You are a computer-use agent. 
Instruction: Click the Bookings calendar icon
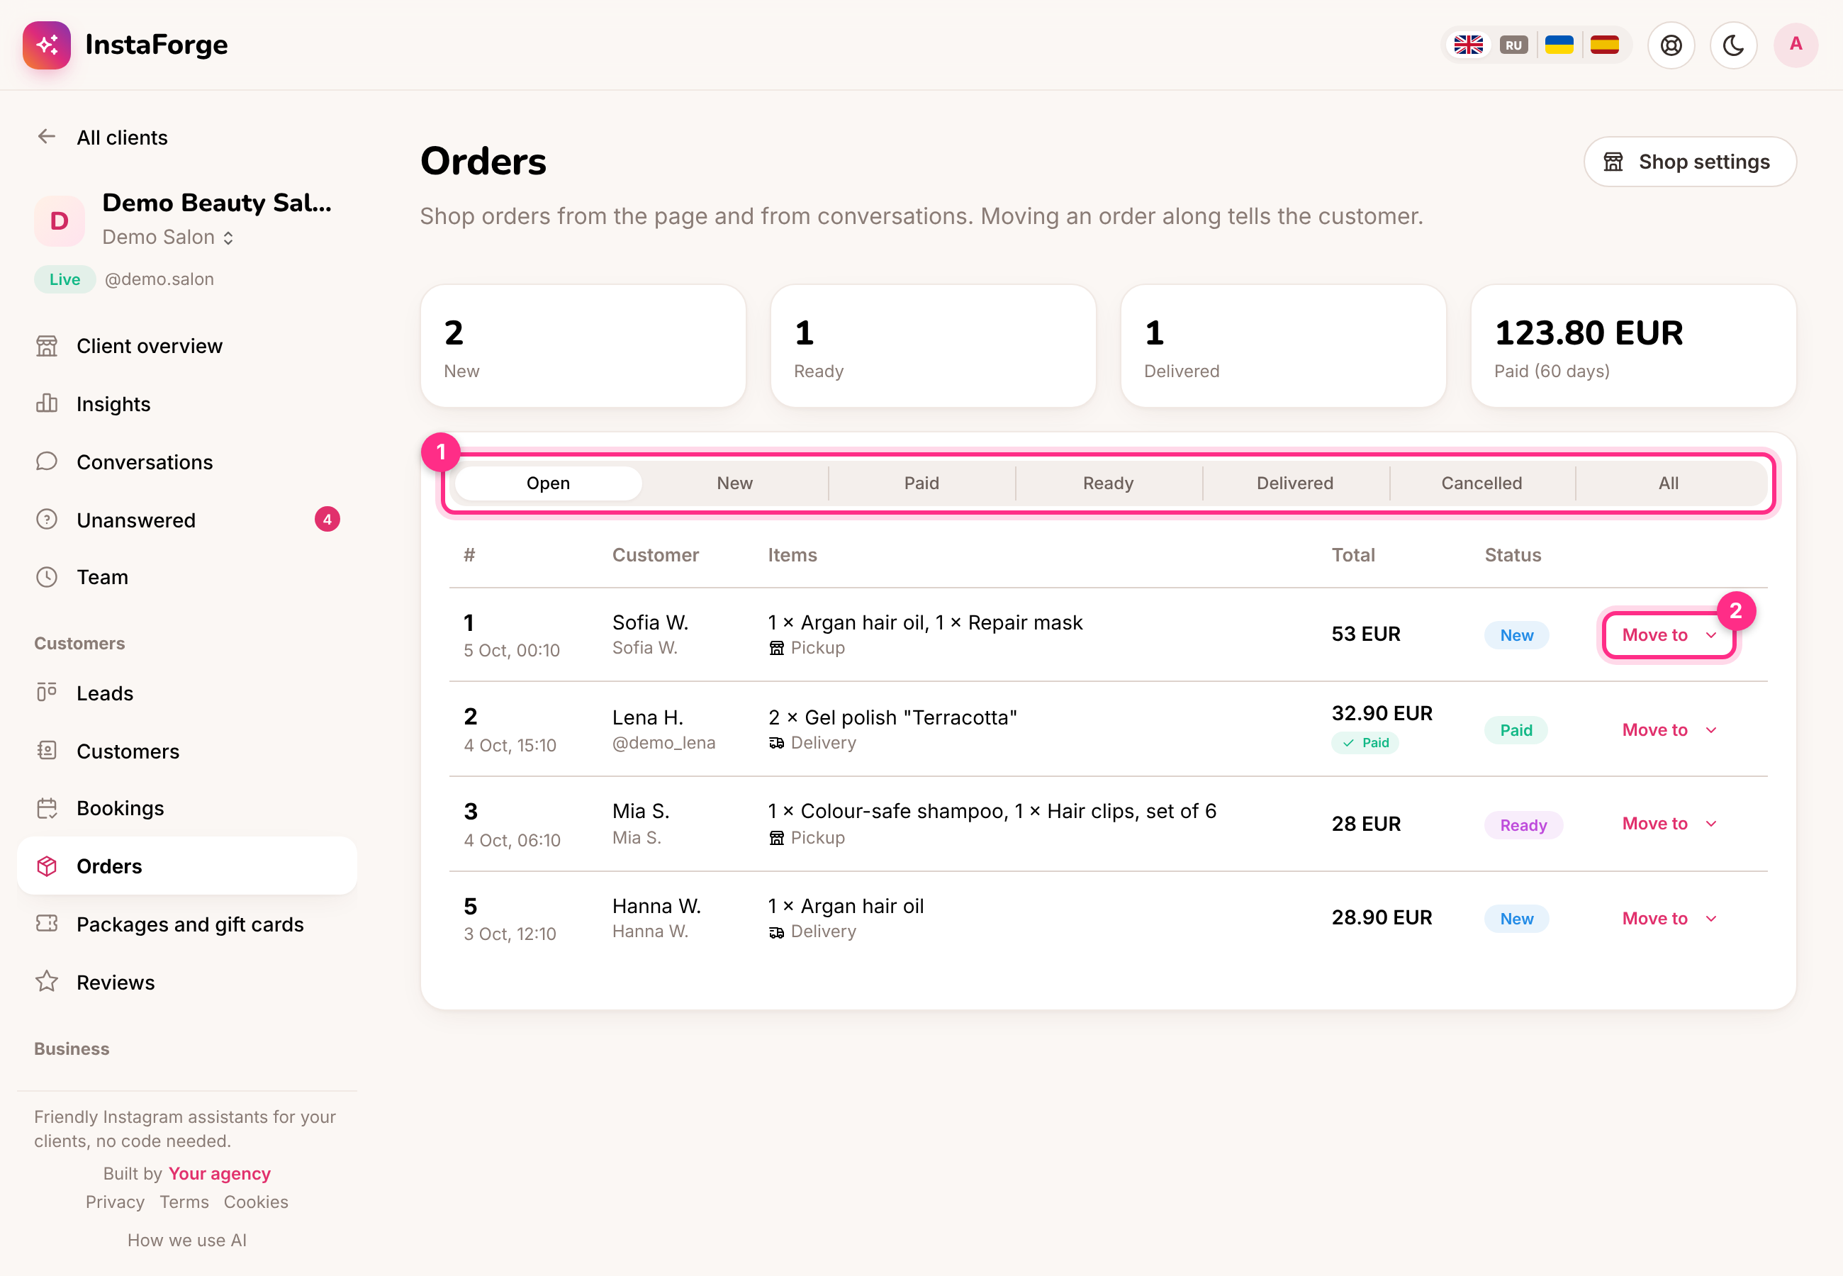coord(46,808)
